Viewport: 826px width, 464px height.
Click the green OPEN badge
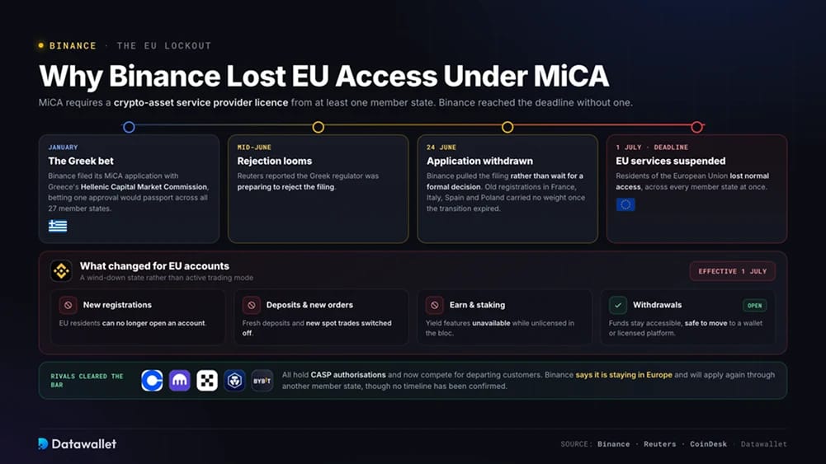pyautogui.click(x=754, y=306)
